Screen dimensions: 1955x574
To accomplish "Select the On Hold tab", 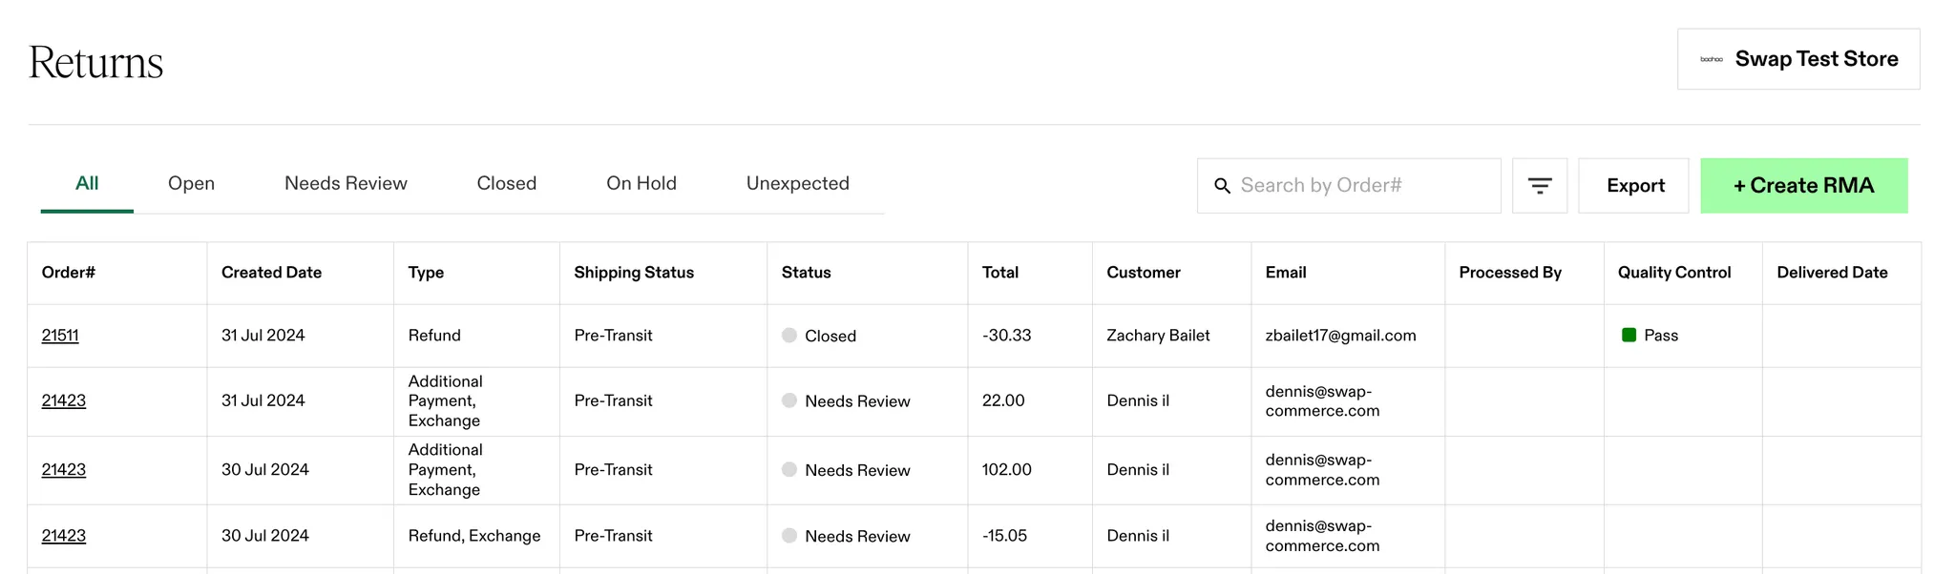I will click(641, 183).
